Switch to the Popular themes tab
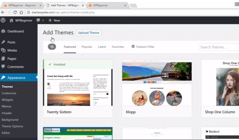The width and height of the screenshot is (239, 140). point(87,47)
